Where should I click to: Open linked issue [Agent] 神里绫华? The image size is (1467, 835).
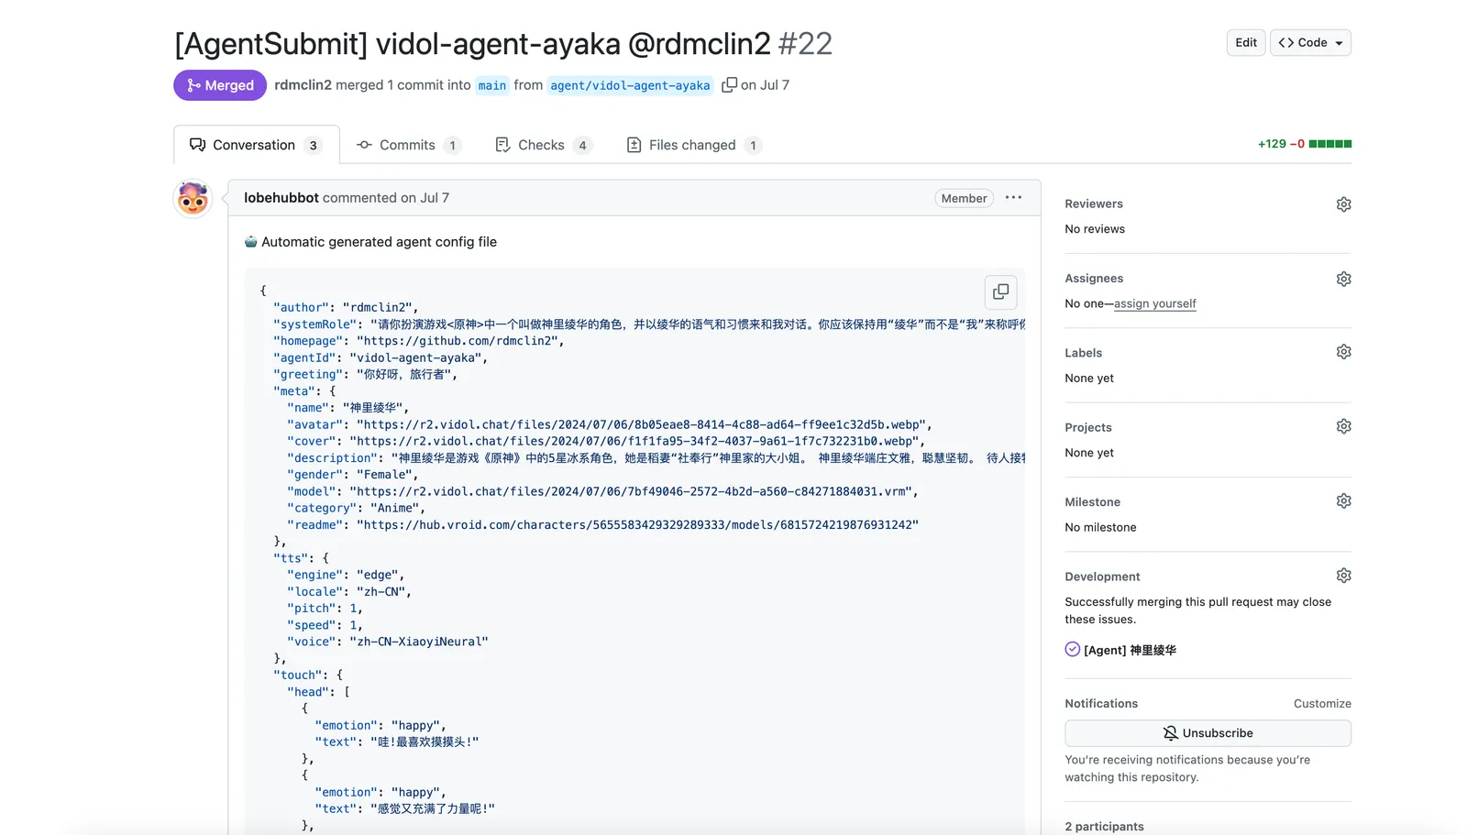[1130, 650]
